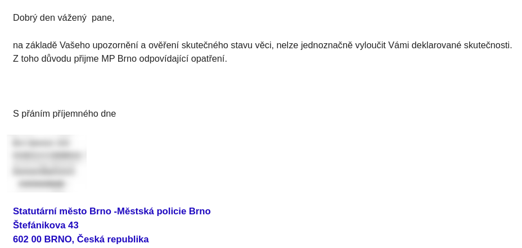Click the last blurred line of the signature
This screenshot has width=522, height=248.
[x=42, y=183]
